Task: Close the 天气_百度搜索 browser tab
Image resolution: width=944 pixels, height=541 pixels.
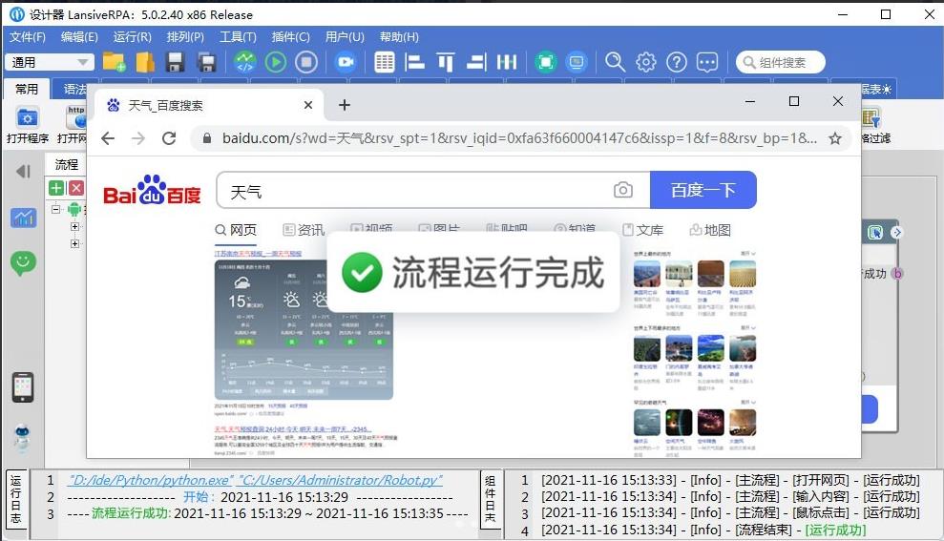Action: [308, 105]
